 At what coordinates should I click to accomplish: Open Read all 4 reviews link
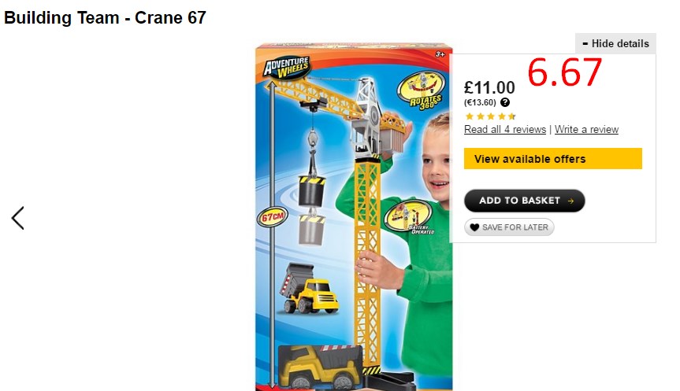[505, 130]
